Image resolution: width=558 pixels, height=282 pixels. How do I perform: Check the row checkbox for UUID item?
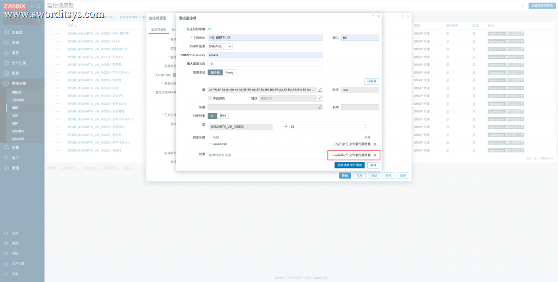(x=50, y=41)
